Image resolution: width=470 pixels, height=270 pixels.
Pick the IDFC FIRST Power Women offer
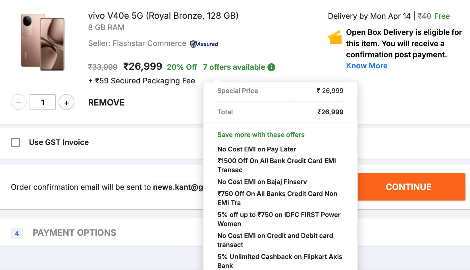click(279, 219)
